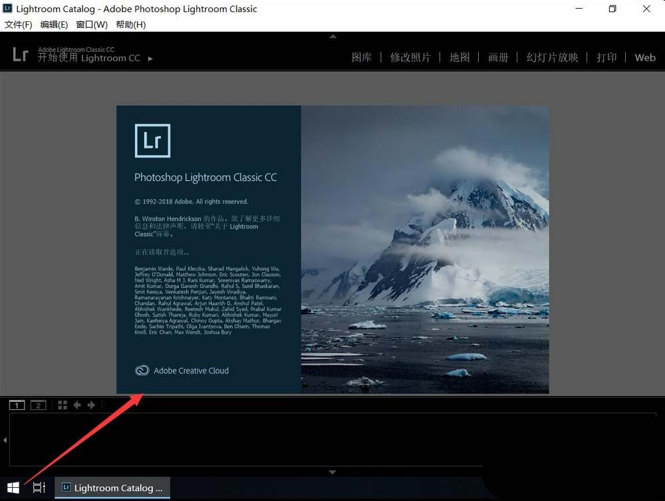
Task: Switch to the 地图 module
Action: tap(460, 57)
